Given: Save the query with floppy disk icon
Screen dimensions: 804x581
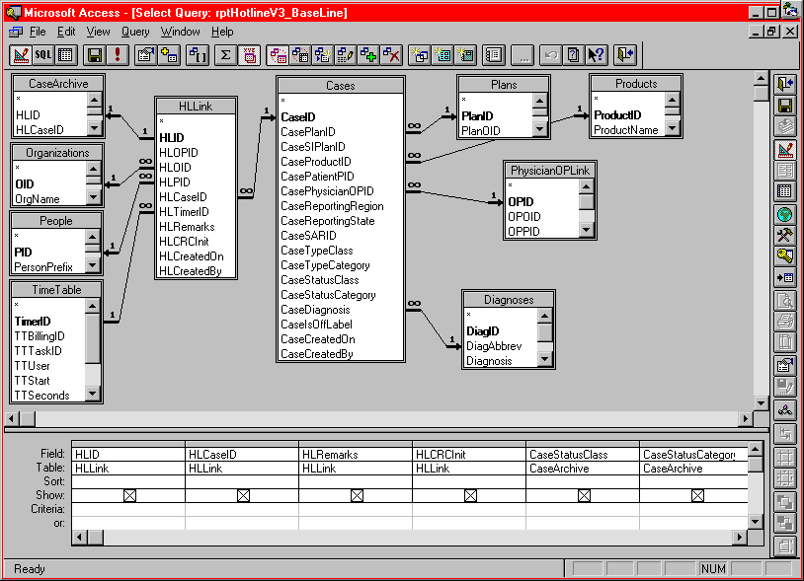Looking at the screenshot, I should (x=95, y=55).
